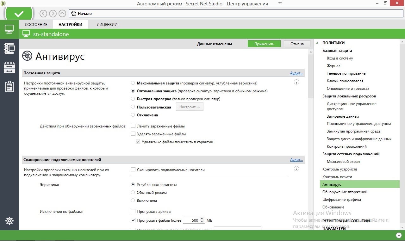Open Защита диска и шифрование данных
The width and height of the screenshot is (405, 241).
359,139
